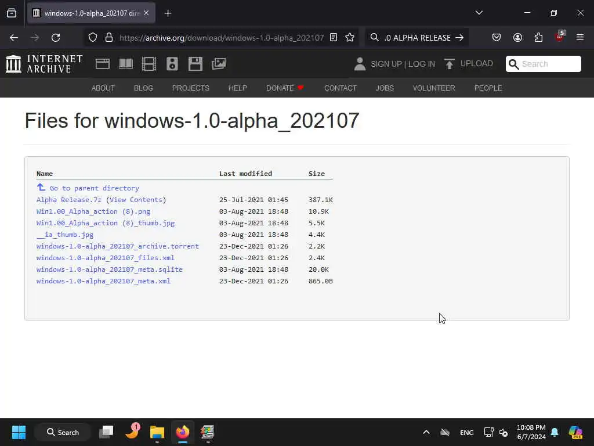Image resolution: width=594 pixels, height=446 pixels.
Task: Click the user avatar icon beside Sign Up
Action: point(360,64)
